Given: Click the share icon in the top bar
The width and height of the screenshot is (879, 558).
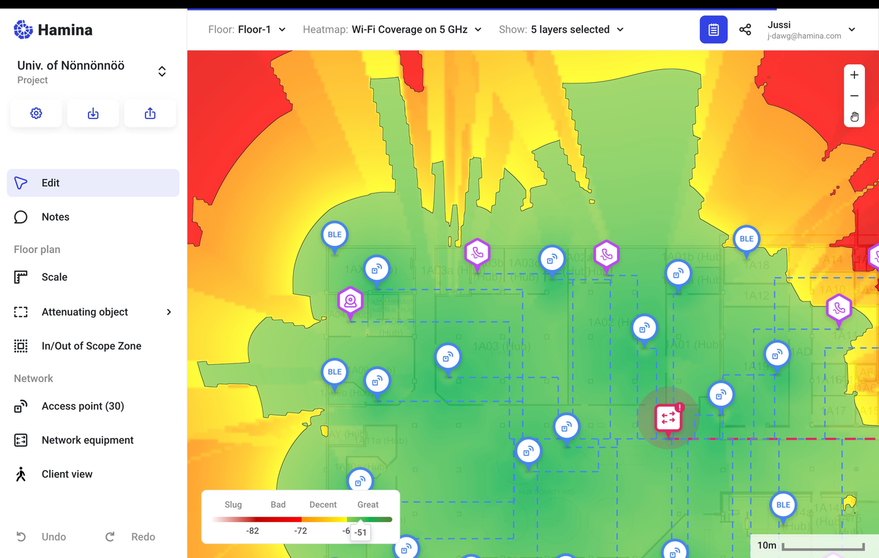Looking at the screenshot, I should (x=745, y=29).
